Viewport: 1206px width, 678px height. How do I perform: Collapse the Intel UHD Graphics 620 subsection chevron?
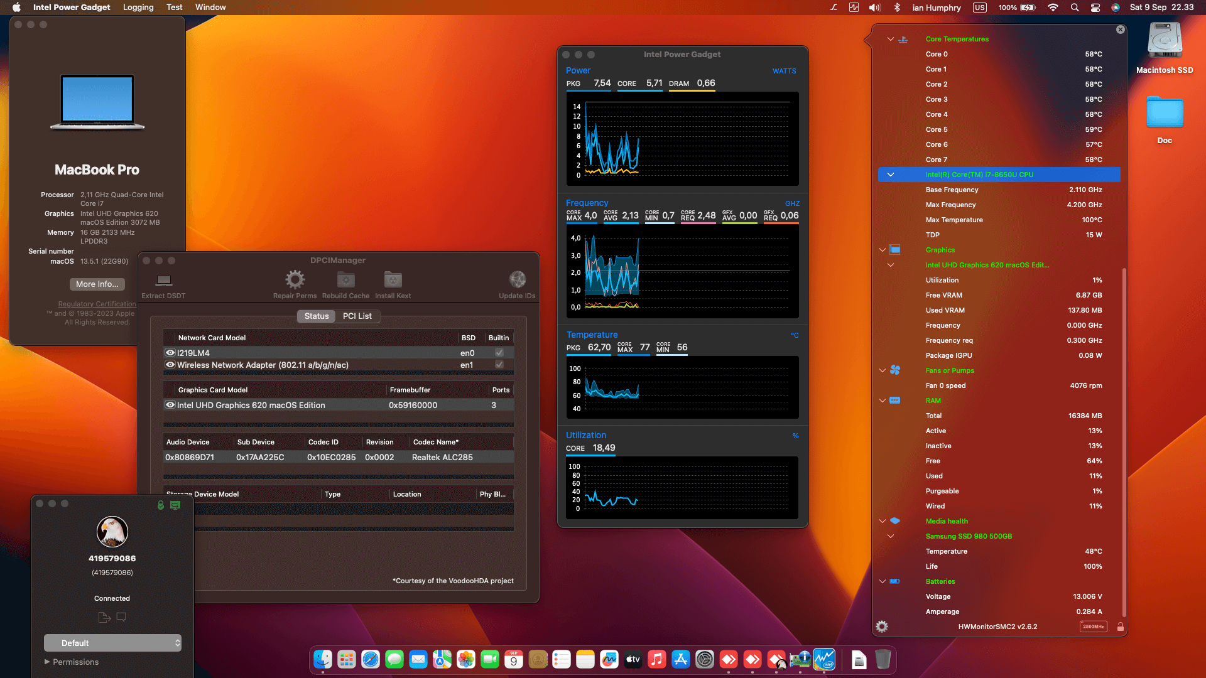(x=890, y=265)
